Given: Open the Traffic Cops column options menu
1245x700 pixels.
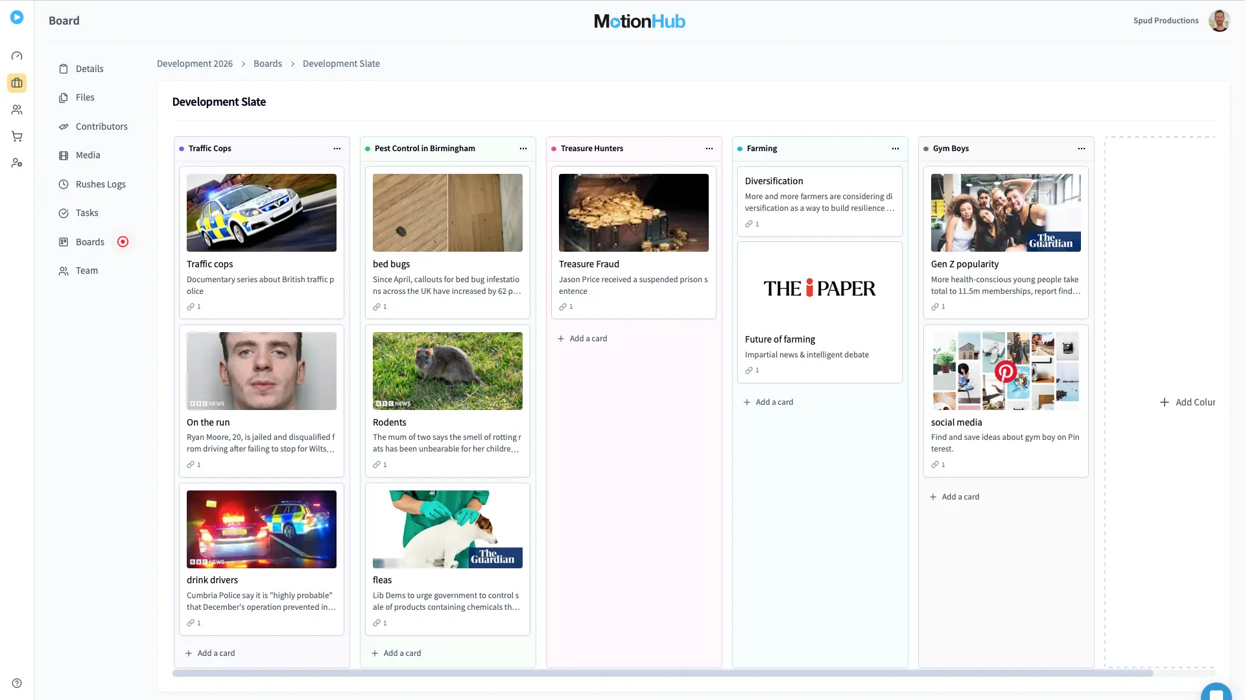Looking at the screenshot, I should tap(337, 149).
